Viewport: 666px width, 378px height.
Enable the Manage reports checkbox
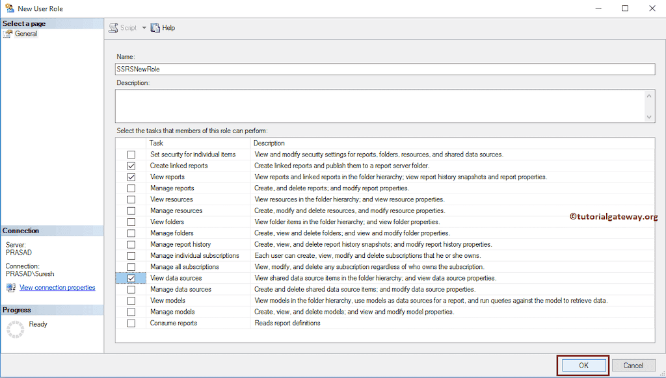pos(132,188)
